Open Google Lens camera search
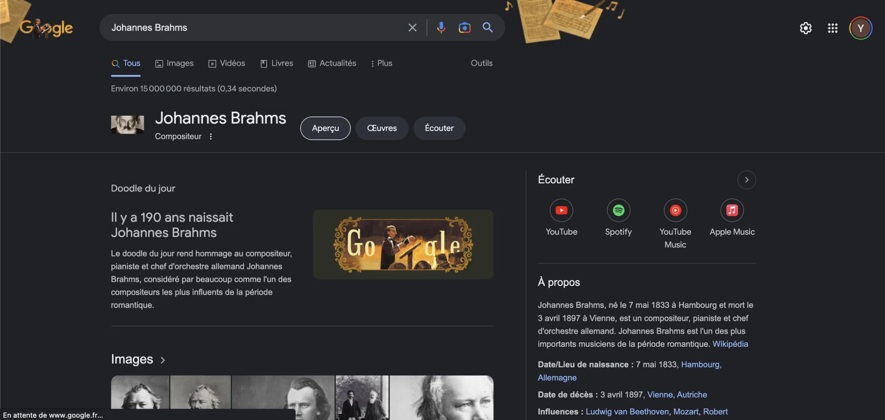This screenshot has height=420, width=885. coord(464,27)
